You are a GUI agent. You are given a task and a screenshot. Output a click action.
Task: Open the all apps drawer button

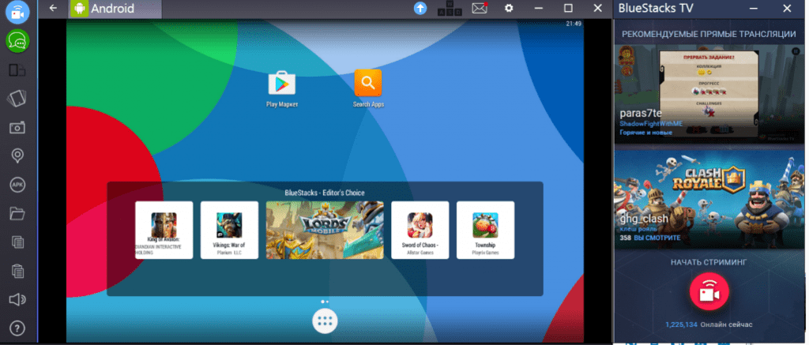[x=325, y=322]
